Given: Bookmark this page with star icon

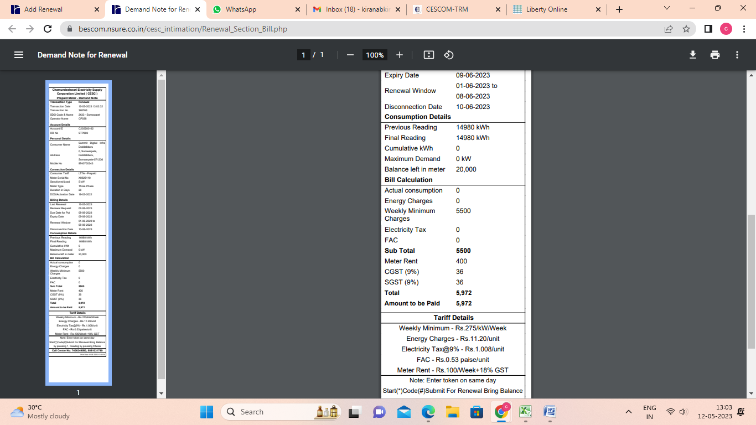Looking at the screenshot, I should click(686, 29).
